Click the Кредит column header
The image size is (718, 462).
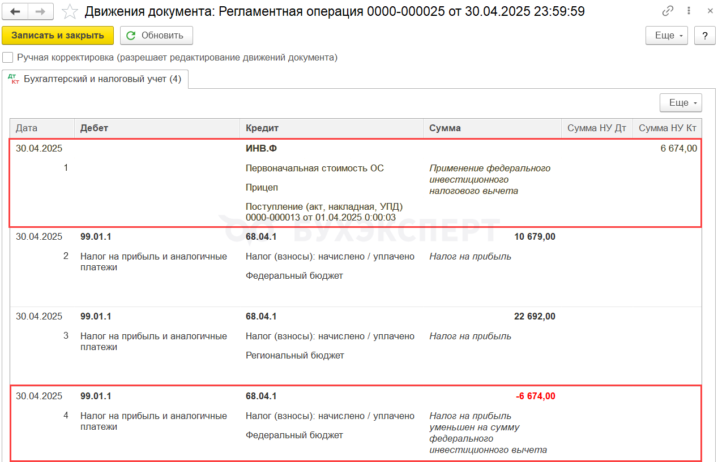(x=331, y=128)
